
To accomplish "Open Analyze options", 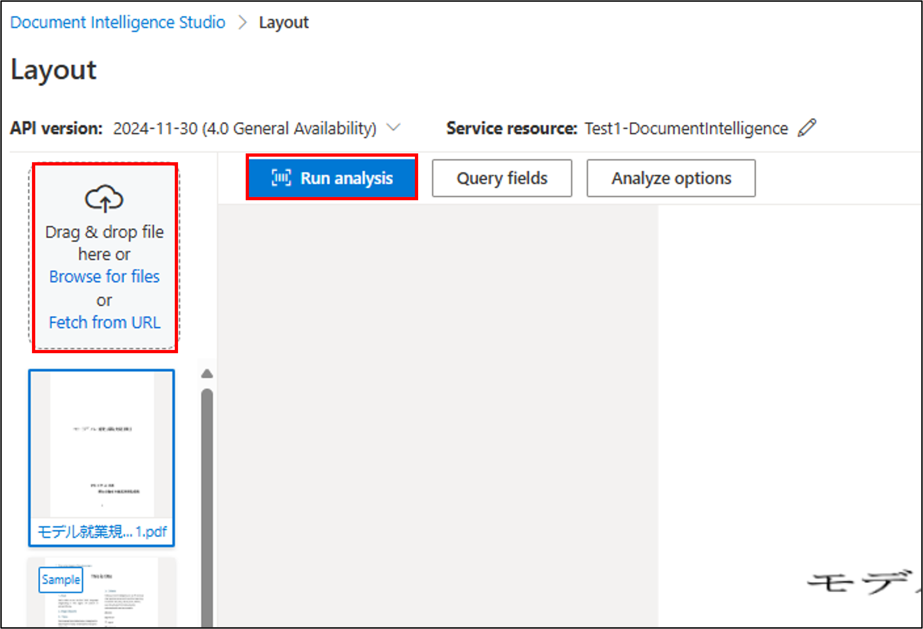I will pyautogui.click(x=671, y=178).
